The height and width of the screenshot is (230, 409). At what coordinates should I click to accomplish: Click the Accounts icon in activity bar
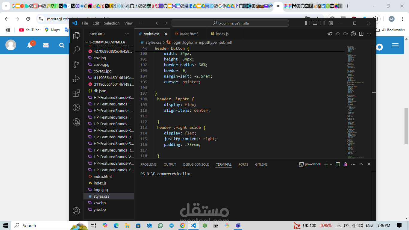pos(76,211)
